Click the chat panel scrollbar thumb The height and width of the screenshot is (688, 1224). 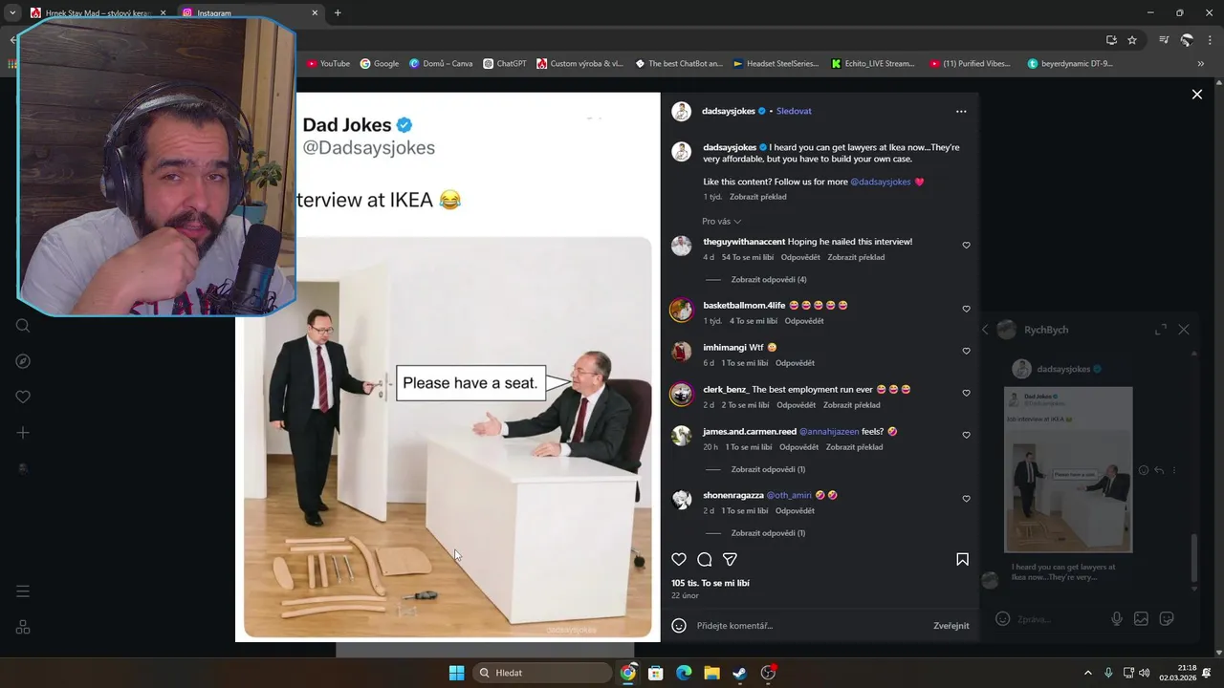(1193, 558)
